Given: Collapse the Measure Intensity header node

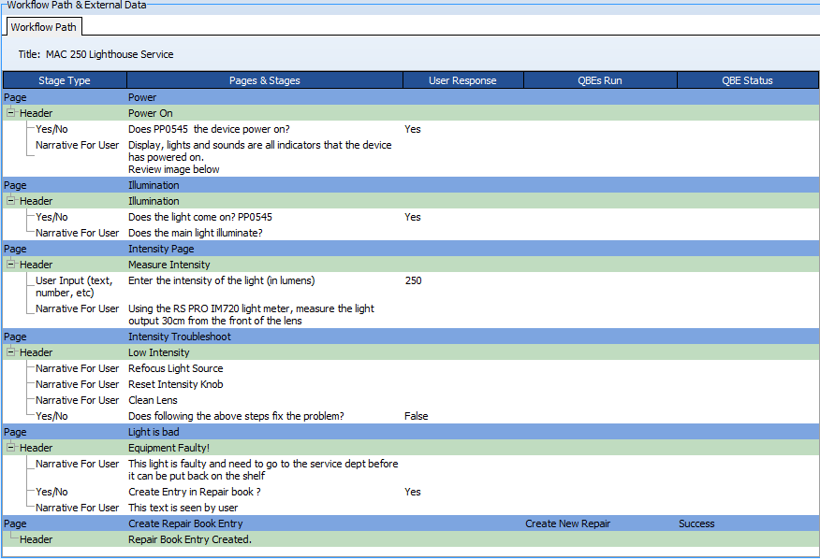Looking at the screenshot, I should (11, 265).
